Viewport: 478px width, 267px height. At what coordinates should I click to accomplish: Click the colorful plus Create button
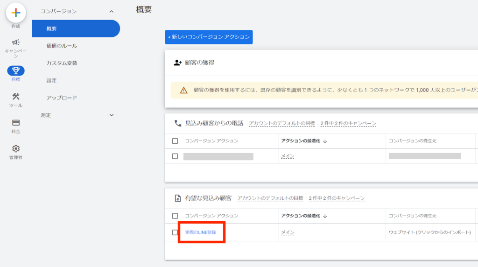[x=15, y=13]
